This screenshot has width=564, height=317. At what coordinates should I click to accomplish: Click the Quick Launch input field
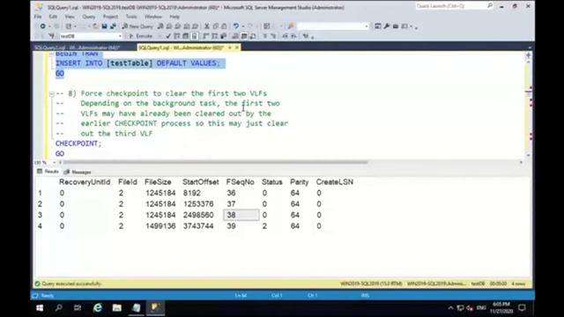450,6
